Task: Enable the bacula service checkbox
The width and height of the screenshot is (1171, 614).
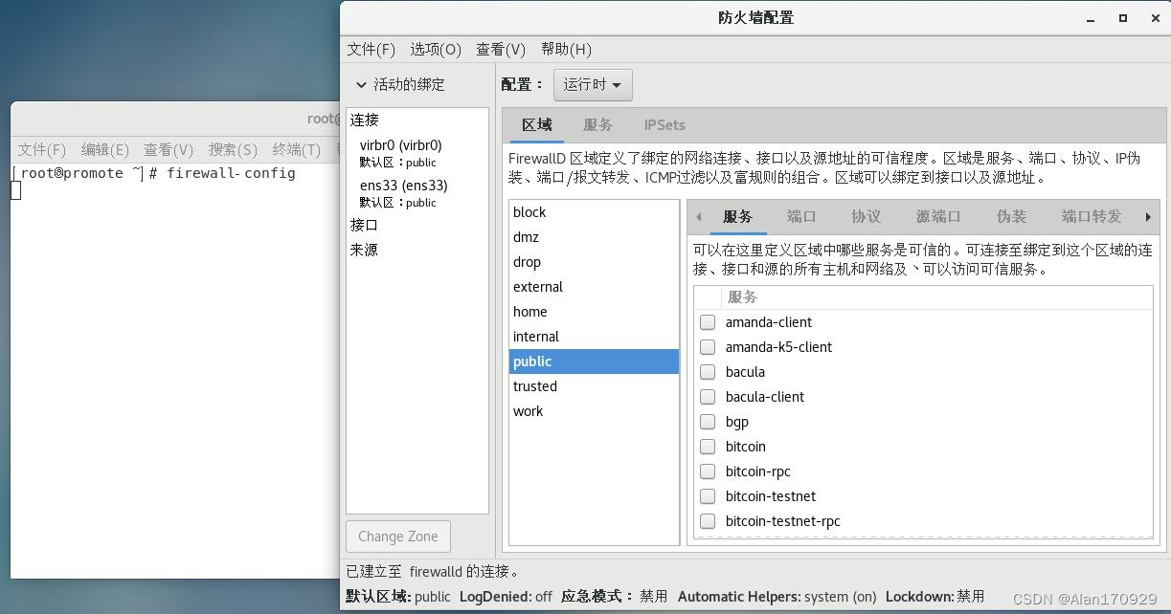Action: tap(708, 372)
